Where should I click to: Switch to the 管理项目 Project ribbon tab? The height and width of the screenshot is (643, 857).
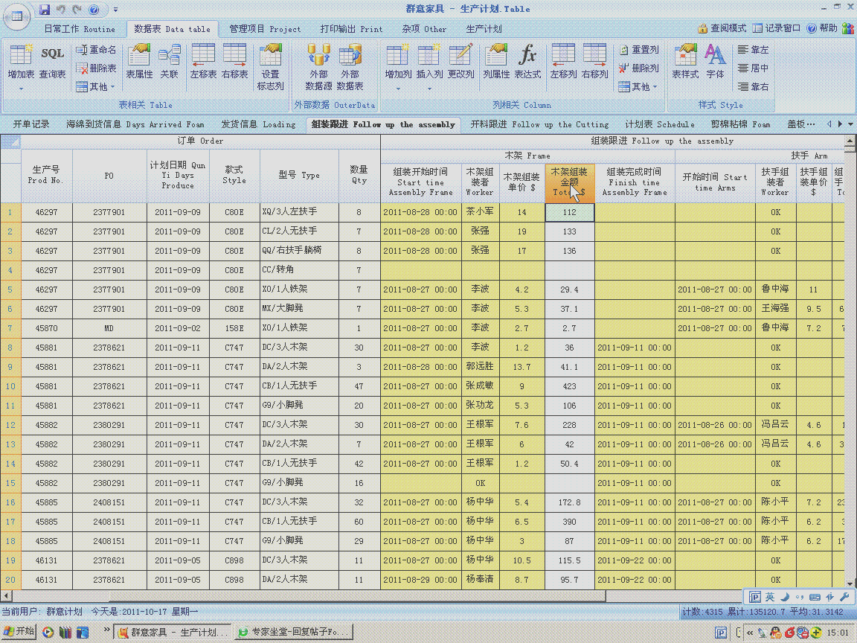(265, 29)
